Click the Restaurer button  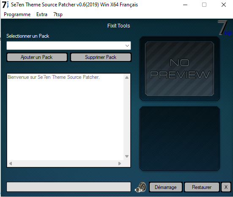tap(202, 187)
